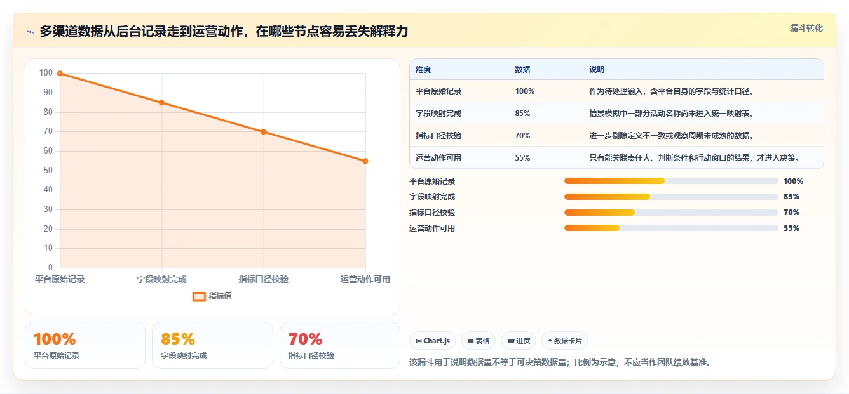Select the 数据卡片 chip
The height and width of the screenshot is (394, 849).
click(x=565, y=341)
